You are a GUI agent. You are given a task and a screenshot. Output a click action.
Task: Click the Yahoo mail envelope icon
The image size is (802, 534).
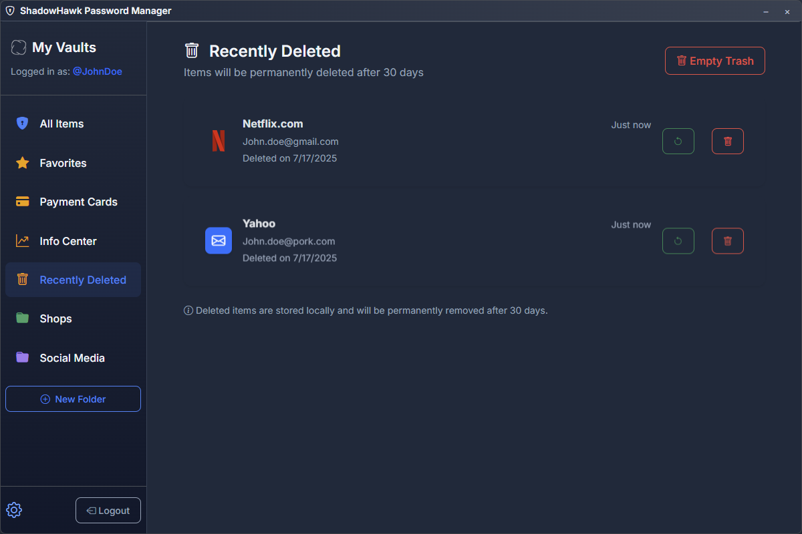[x=219, y=240]
